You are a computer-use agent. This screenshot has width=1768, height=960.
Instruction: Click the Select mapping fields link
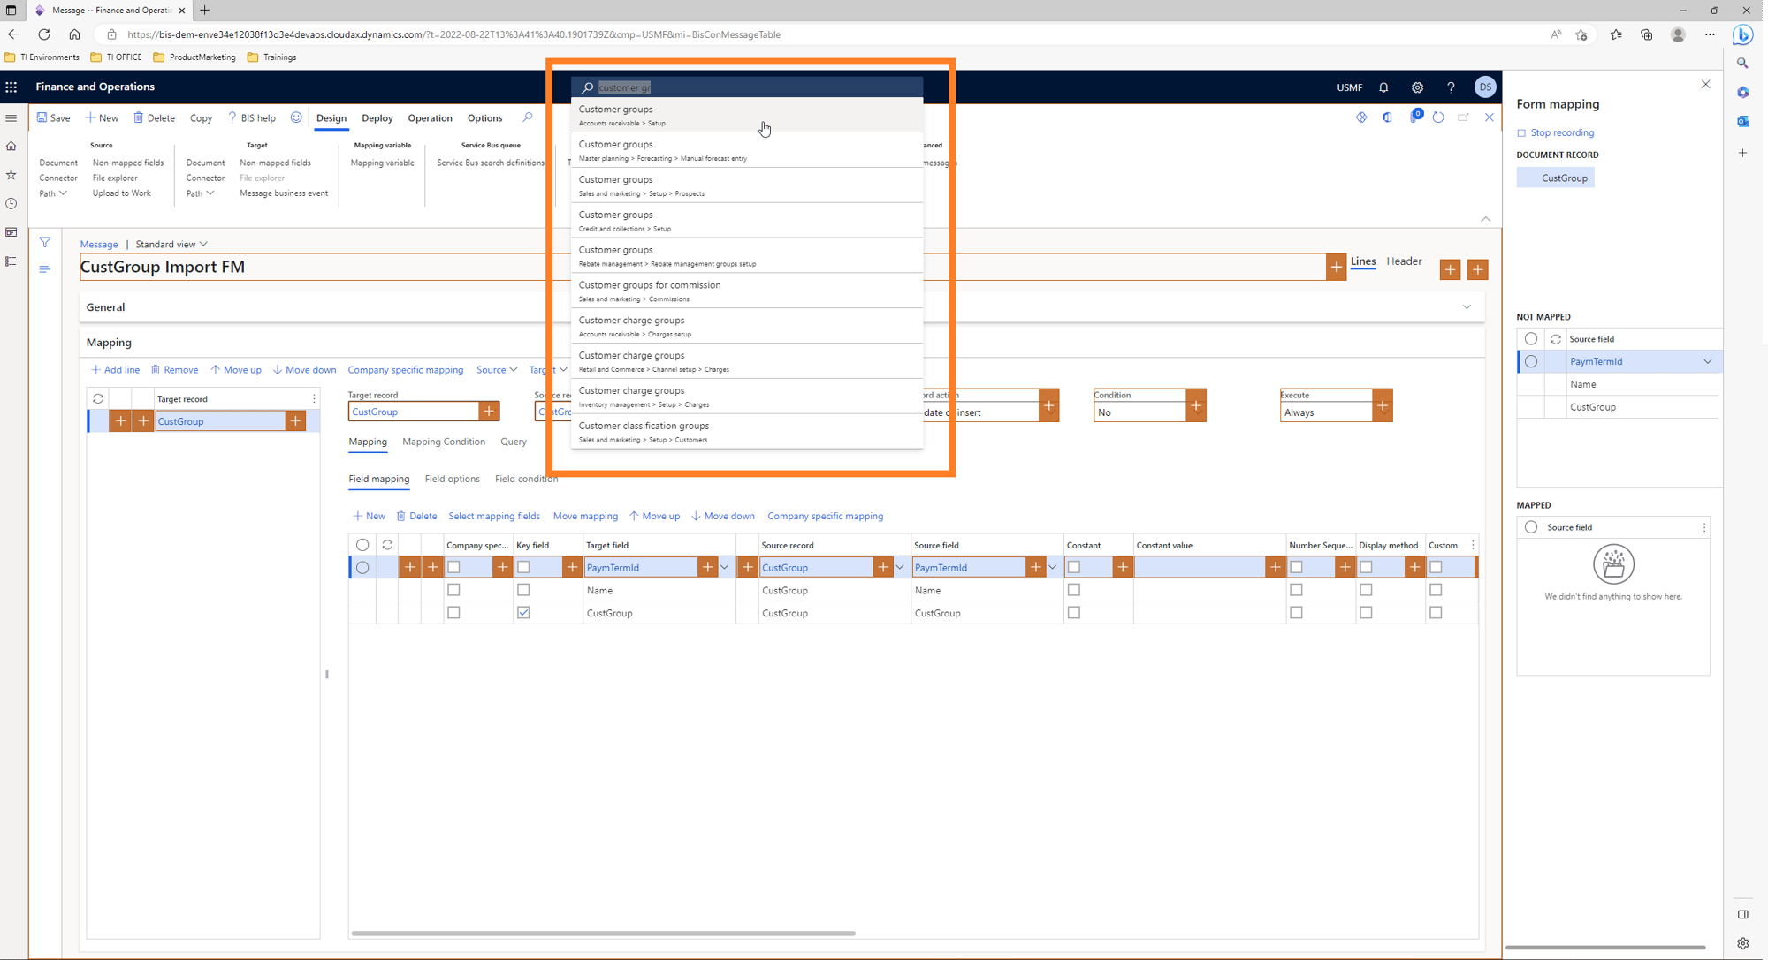[494, 516]
